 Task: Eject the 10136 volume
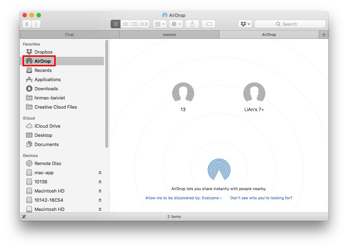pos(100,182)
